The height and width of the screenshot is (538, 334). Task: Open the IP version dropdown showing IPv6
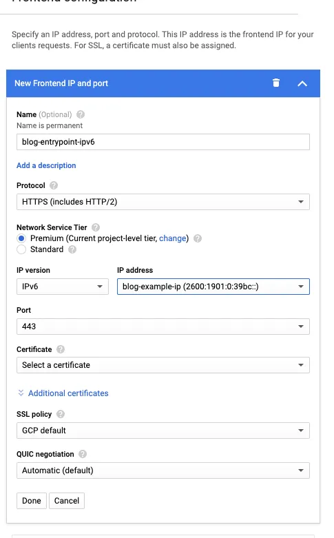click(x=63, y=287)
